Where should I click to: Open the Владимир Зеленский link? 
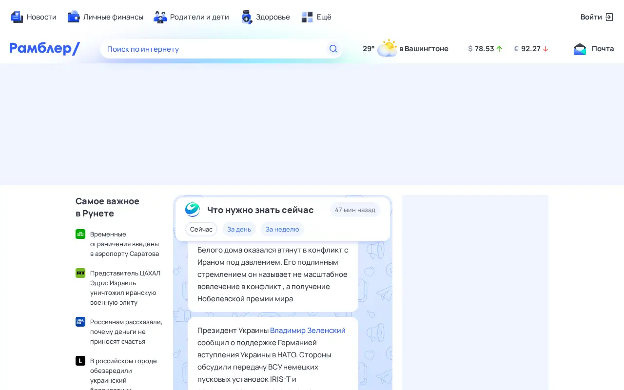pyautogui.click(x=308, y=331)
